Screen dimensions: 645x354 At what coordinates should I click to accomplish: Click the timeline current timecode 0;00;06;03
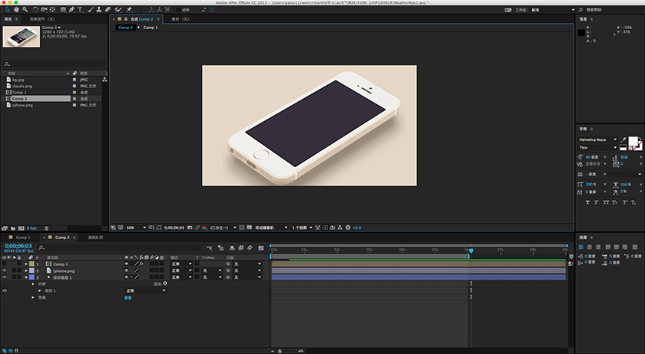(x=18, y=246)
